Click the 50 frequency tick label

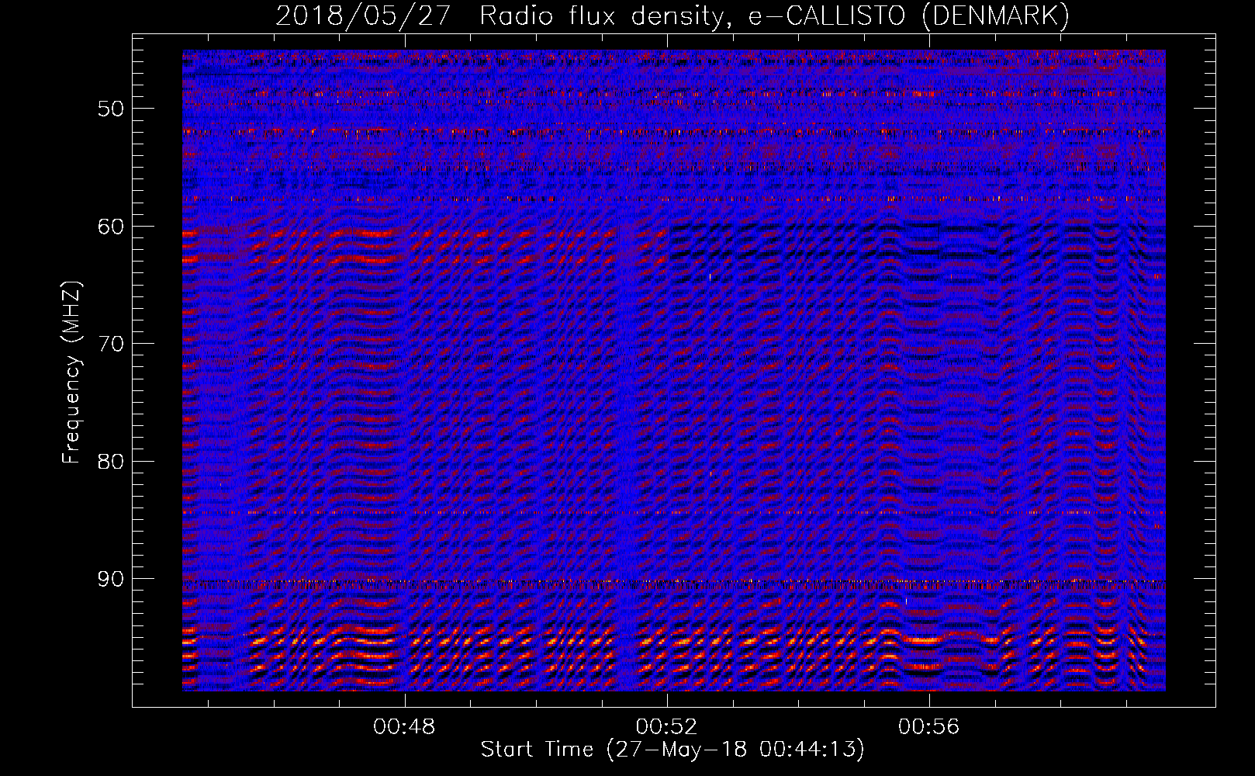pyautogui.click(x=111, y=109)
